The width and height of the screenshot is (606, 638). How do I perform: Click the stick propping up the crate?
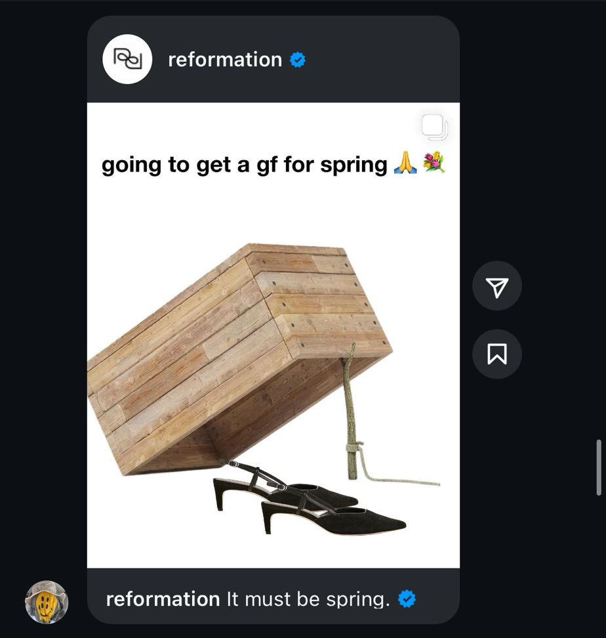350,411
